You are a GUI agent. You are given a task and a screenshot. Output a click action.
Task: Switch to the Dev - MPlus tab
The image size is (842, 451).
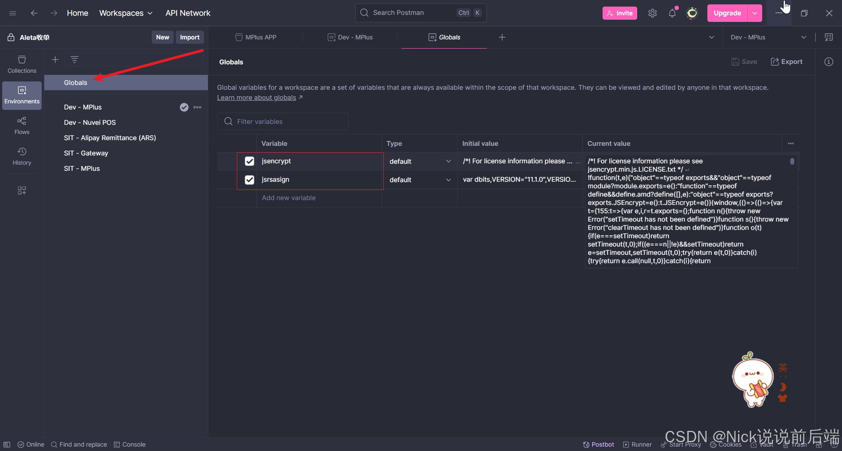click(x=350, y=37)
